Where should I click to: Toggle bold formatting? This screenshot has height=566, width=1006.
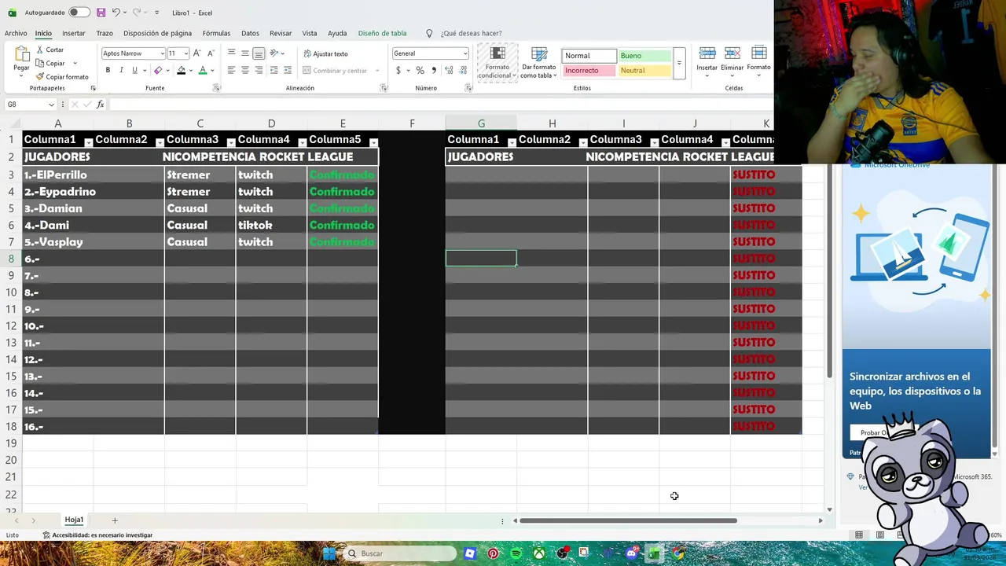coord(108,70)
